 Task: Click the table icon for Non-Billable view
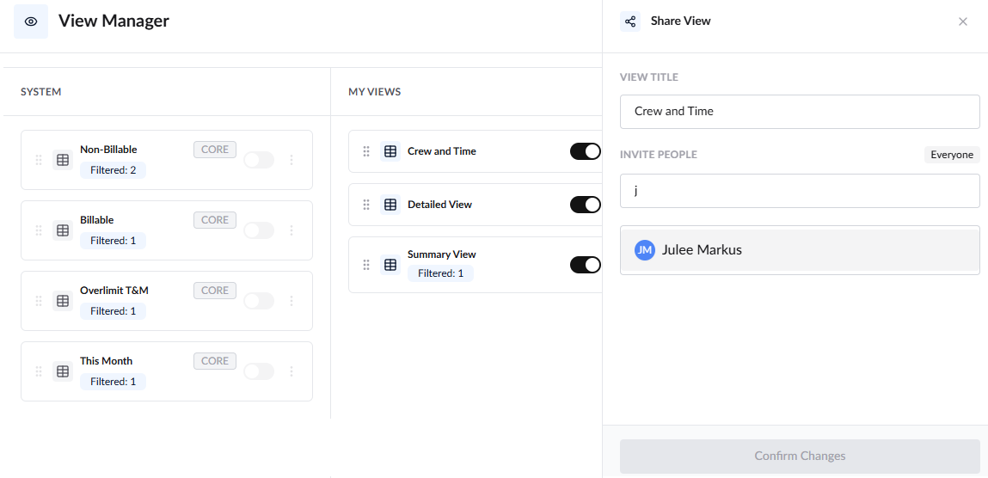pyautogui.click(x=63, y=160)
